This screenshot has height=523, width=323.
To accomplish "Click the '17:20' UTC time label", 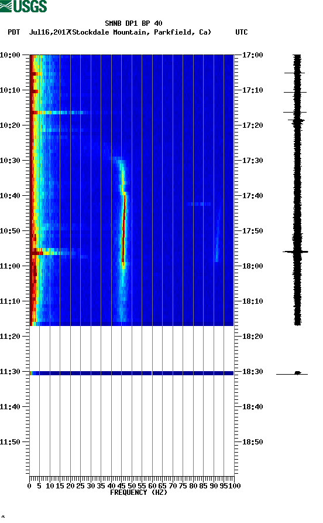I will point(252,125).
